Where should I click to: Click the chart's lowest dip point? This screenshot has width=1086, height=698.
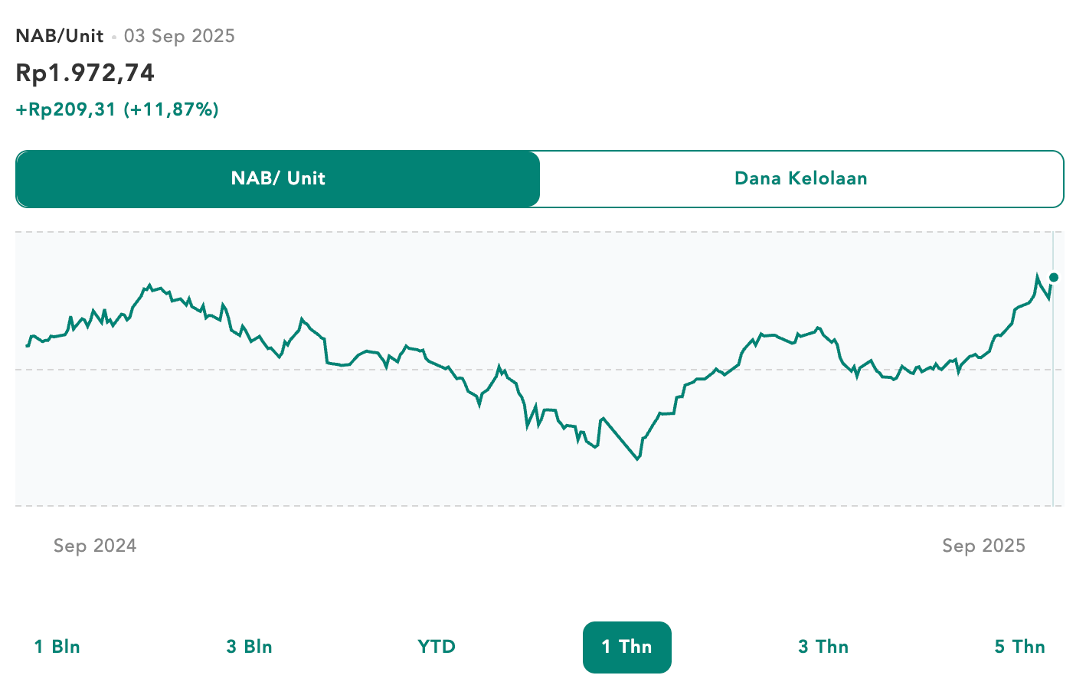coord(636,459)
